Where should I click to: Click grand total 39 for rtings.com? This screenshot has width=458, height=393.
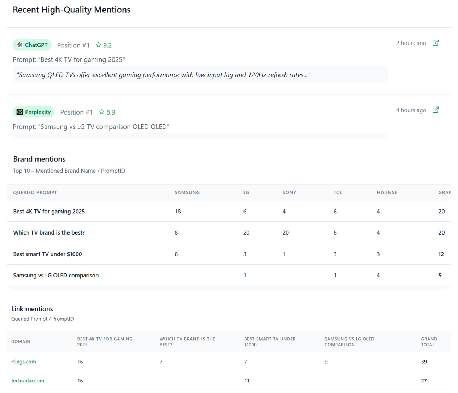tap(424, 362)
